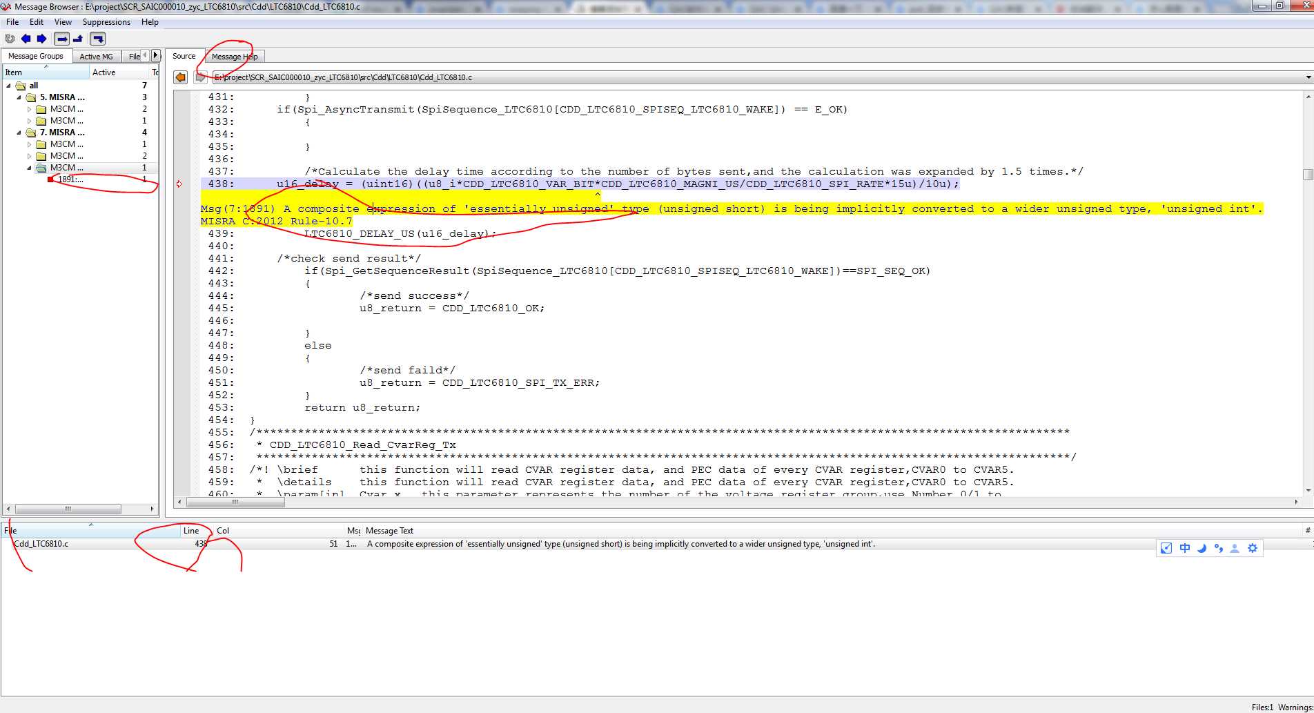
Task: Click the 'A composite expression of...' message text
Action: 621,544
